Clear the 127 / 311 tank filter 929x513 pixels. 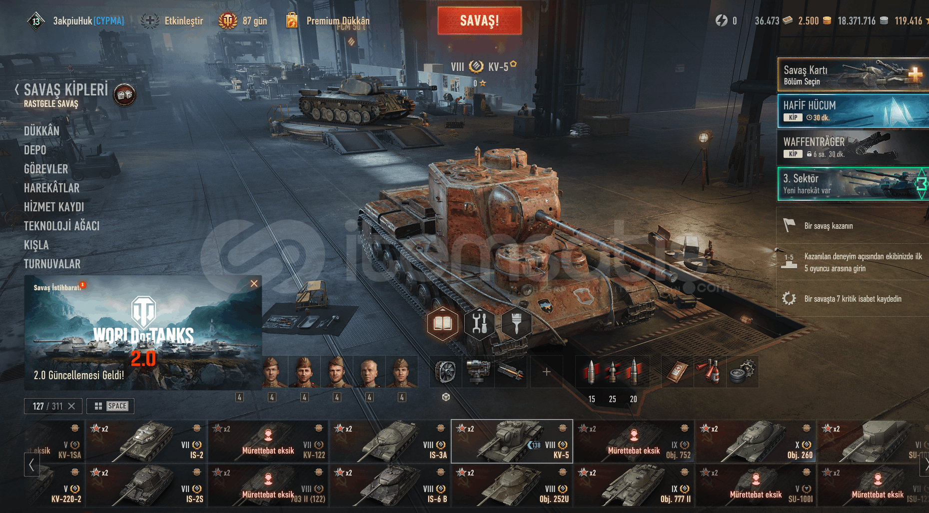[71, 406]
